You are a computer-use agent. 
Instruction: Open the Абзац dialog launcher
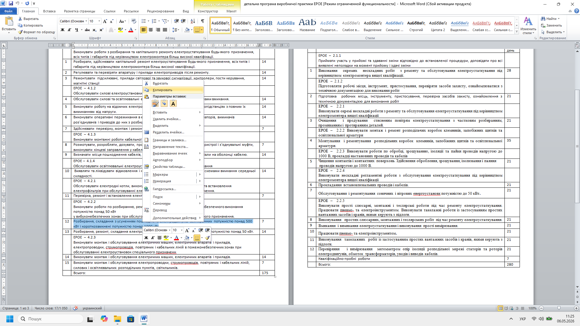(x=205, y=38)
